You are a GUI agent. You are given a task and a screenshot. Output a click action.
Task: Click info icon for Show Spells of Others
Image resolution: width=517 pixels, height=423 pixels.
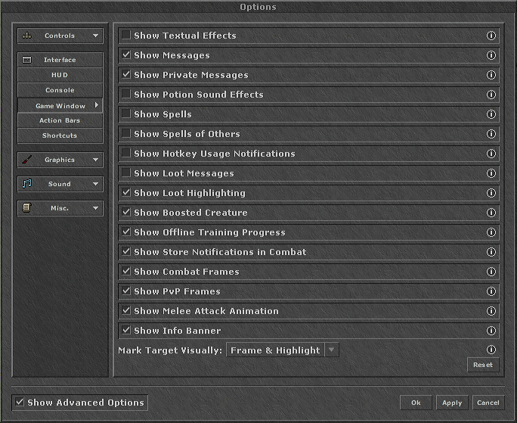pos(491,134)
